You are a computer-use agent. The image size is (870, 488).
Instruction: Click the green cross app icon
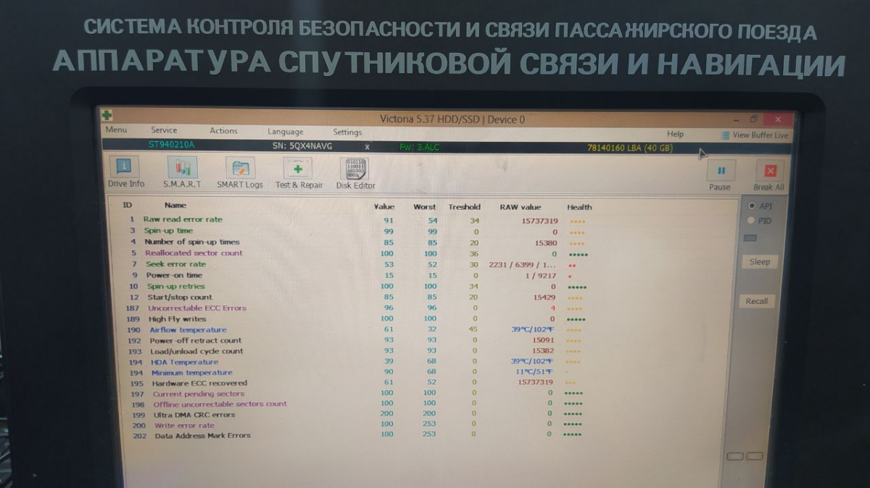(107, 116)
